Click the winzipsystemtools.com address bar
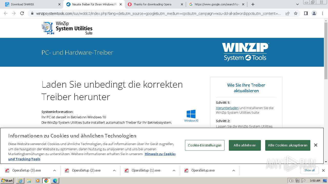 (158, 13)
